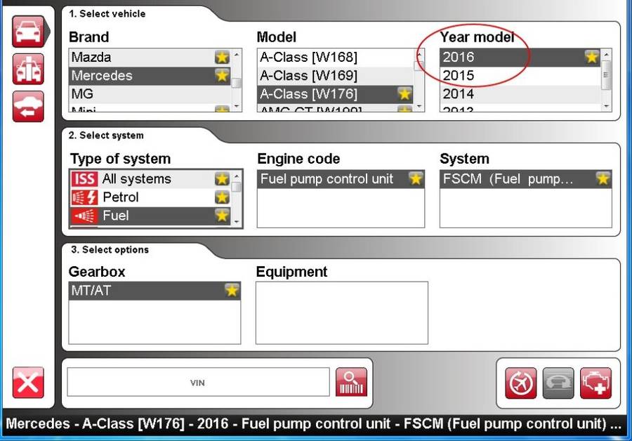The image size is (632, 441).
Task: Toggle favorite star for year 2016
Action: 592,57
